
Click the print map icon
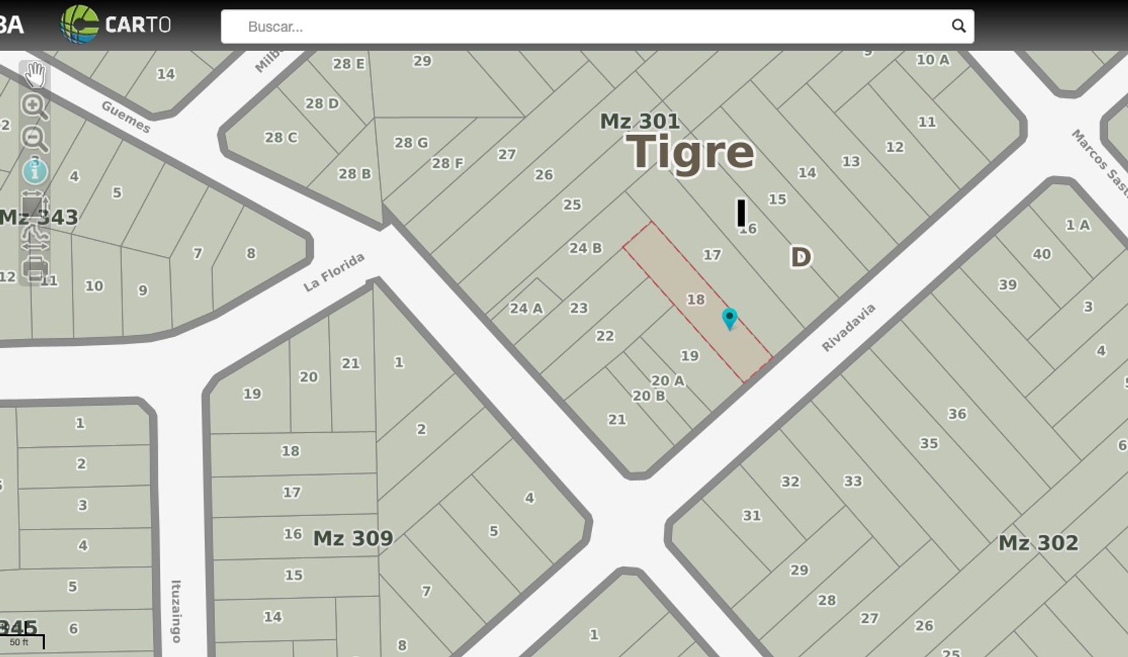click(x=35, y=269)
